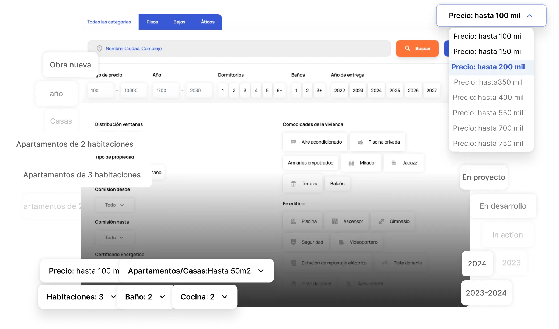Click the Nombre, Ciudad, Complejo search field
The height and width of the screenshot is (329, 559).
point(242,48)
